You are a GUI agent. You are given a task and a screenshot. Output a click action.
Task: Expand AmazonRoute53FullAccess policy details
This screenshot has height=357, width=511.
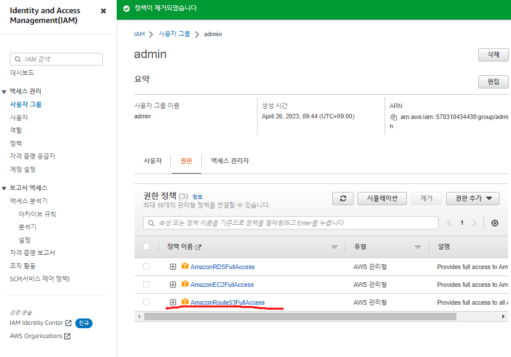pyautogui.click(x=173, y=302)
